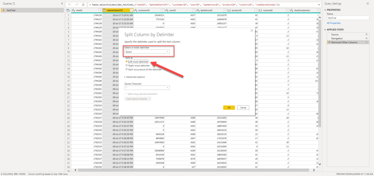The height and width of the screenshot is (176, 374).
Task: Click cell 10-Jul-17 3:20:41 AM
Action: [118, 15]
